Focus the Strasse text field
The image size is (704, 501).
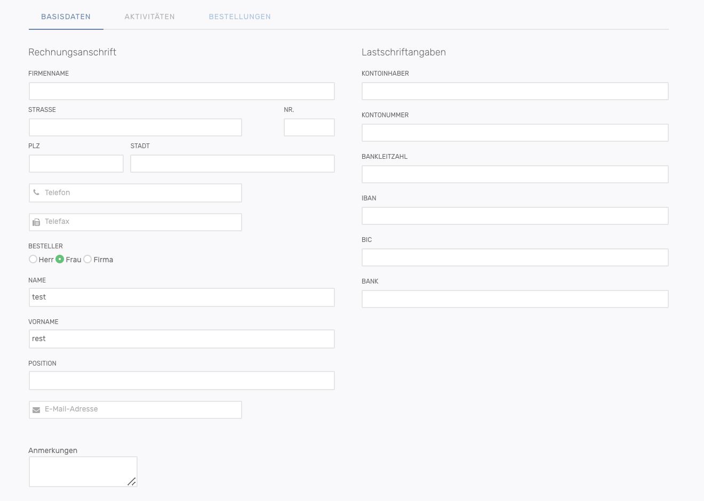pos(135,127)
